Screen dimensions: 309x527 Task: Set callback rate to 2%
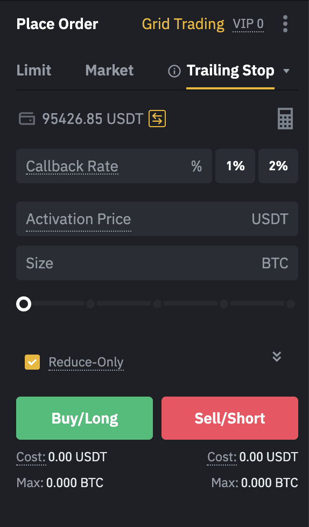(278, 166)
